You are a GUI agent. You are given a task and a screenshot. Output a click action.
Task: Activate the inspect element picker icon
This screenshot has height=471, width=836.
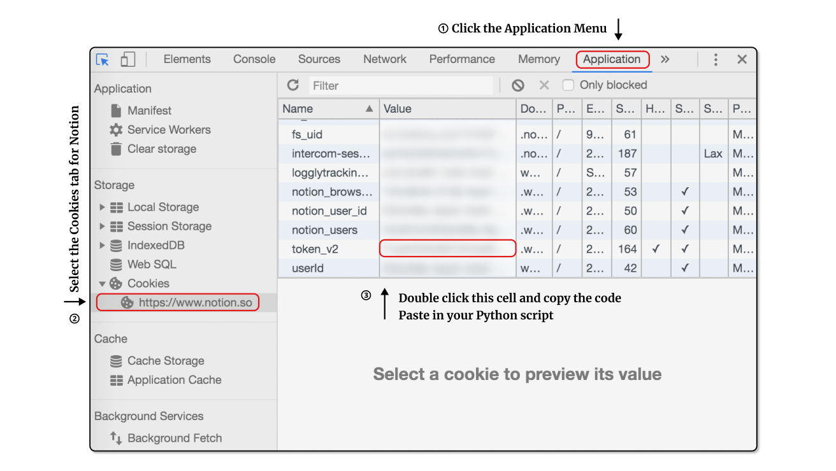[x=103, y=59]
